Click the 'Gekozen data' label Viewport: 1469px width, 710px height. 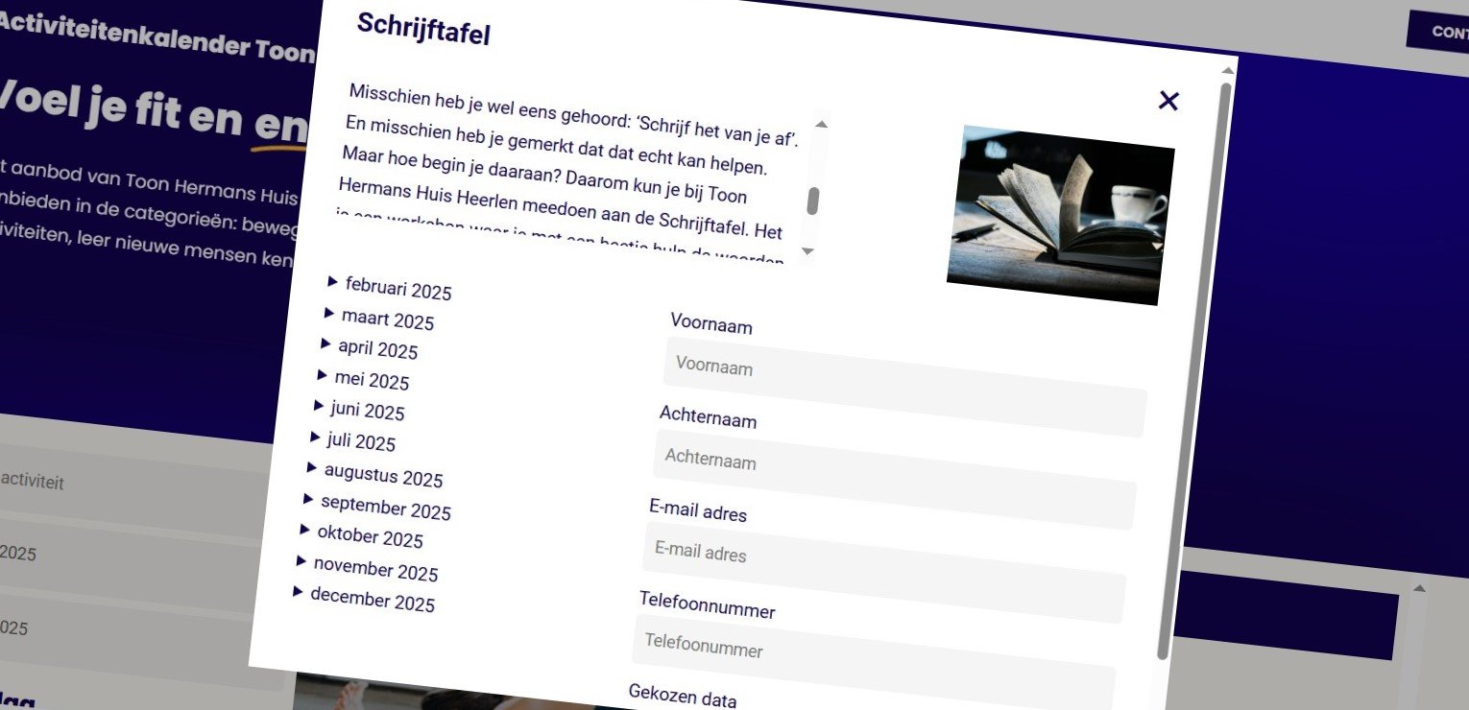(x=683, y=696)
